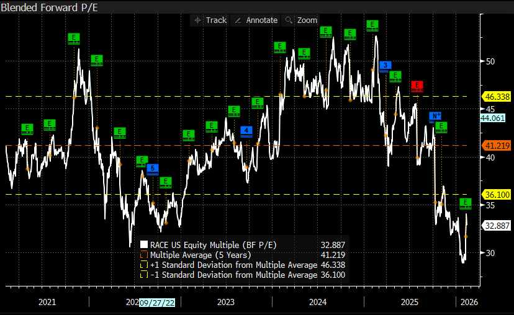Screen dimensions: 514x315
Task: Click the orange Multiple Average legend swatch
Action: pos(144,255)
